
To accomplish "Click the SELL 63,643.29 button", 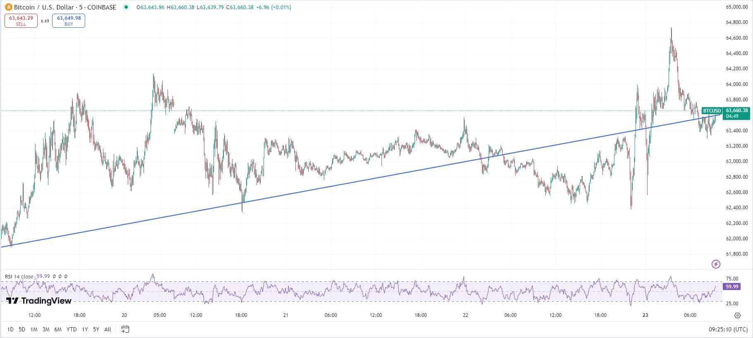I will [21, 21].
